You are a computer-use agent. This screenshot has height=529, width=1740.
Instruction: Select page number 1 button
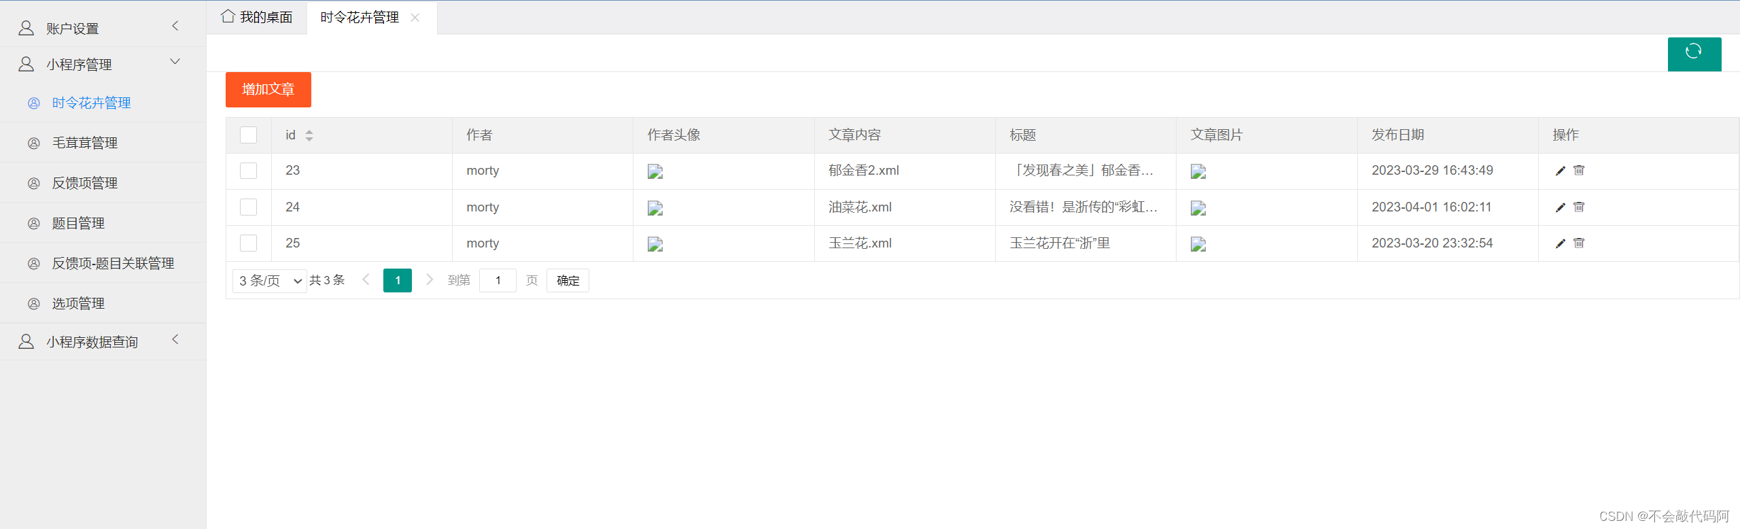tap(398, 280)
